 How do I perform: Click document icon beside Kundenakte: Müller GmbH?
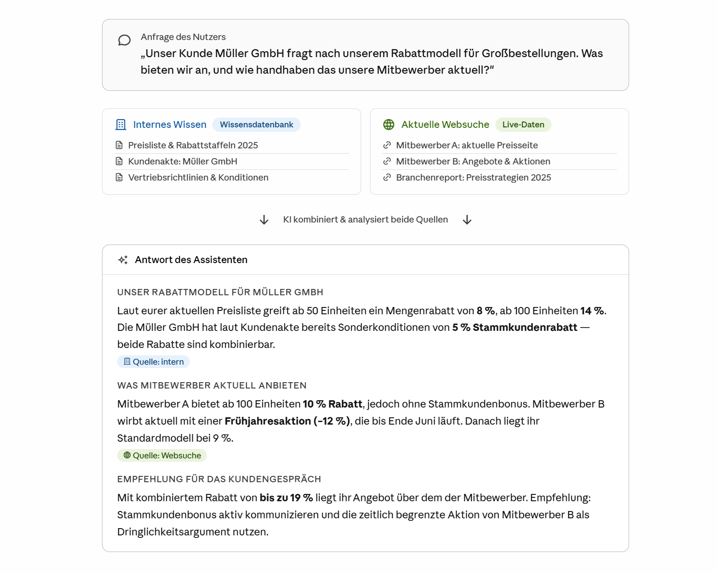point(119,161)
